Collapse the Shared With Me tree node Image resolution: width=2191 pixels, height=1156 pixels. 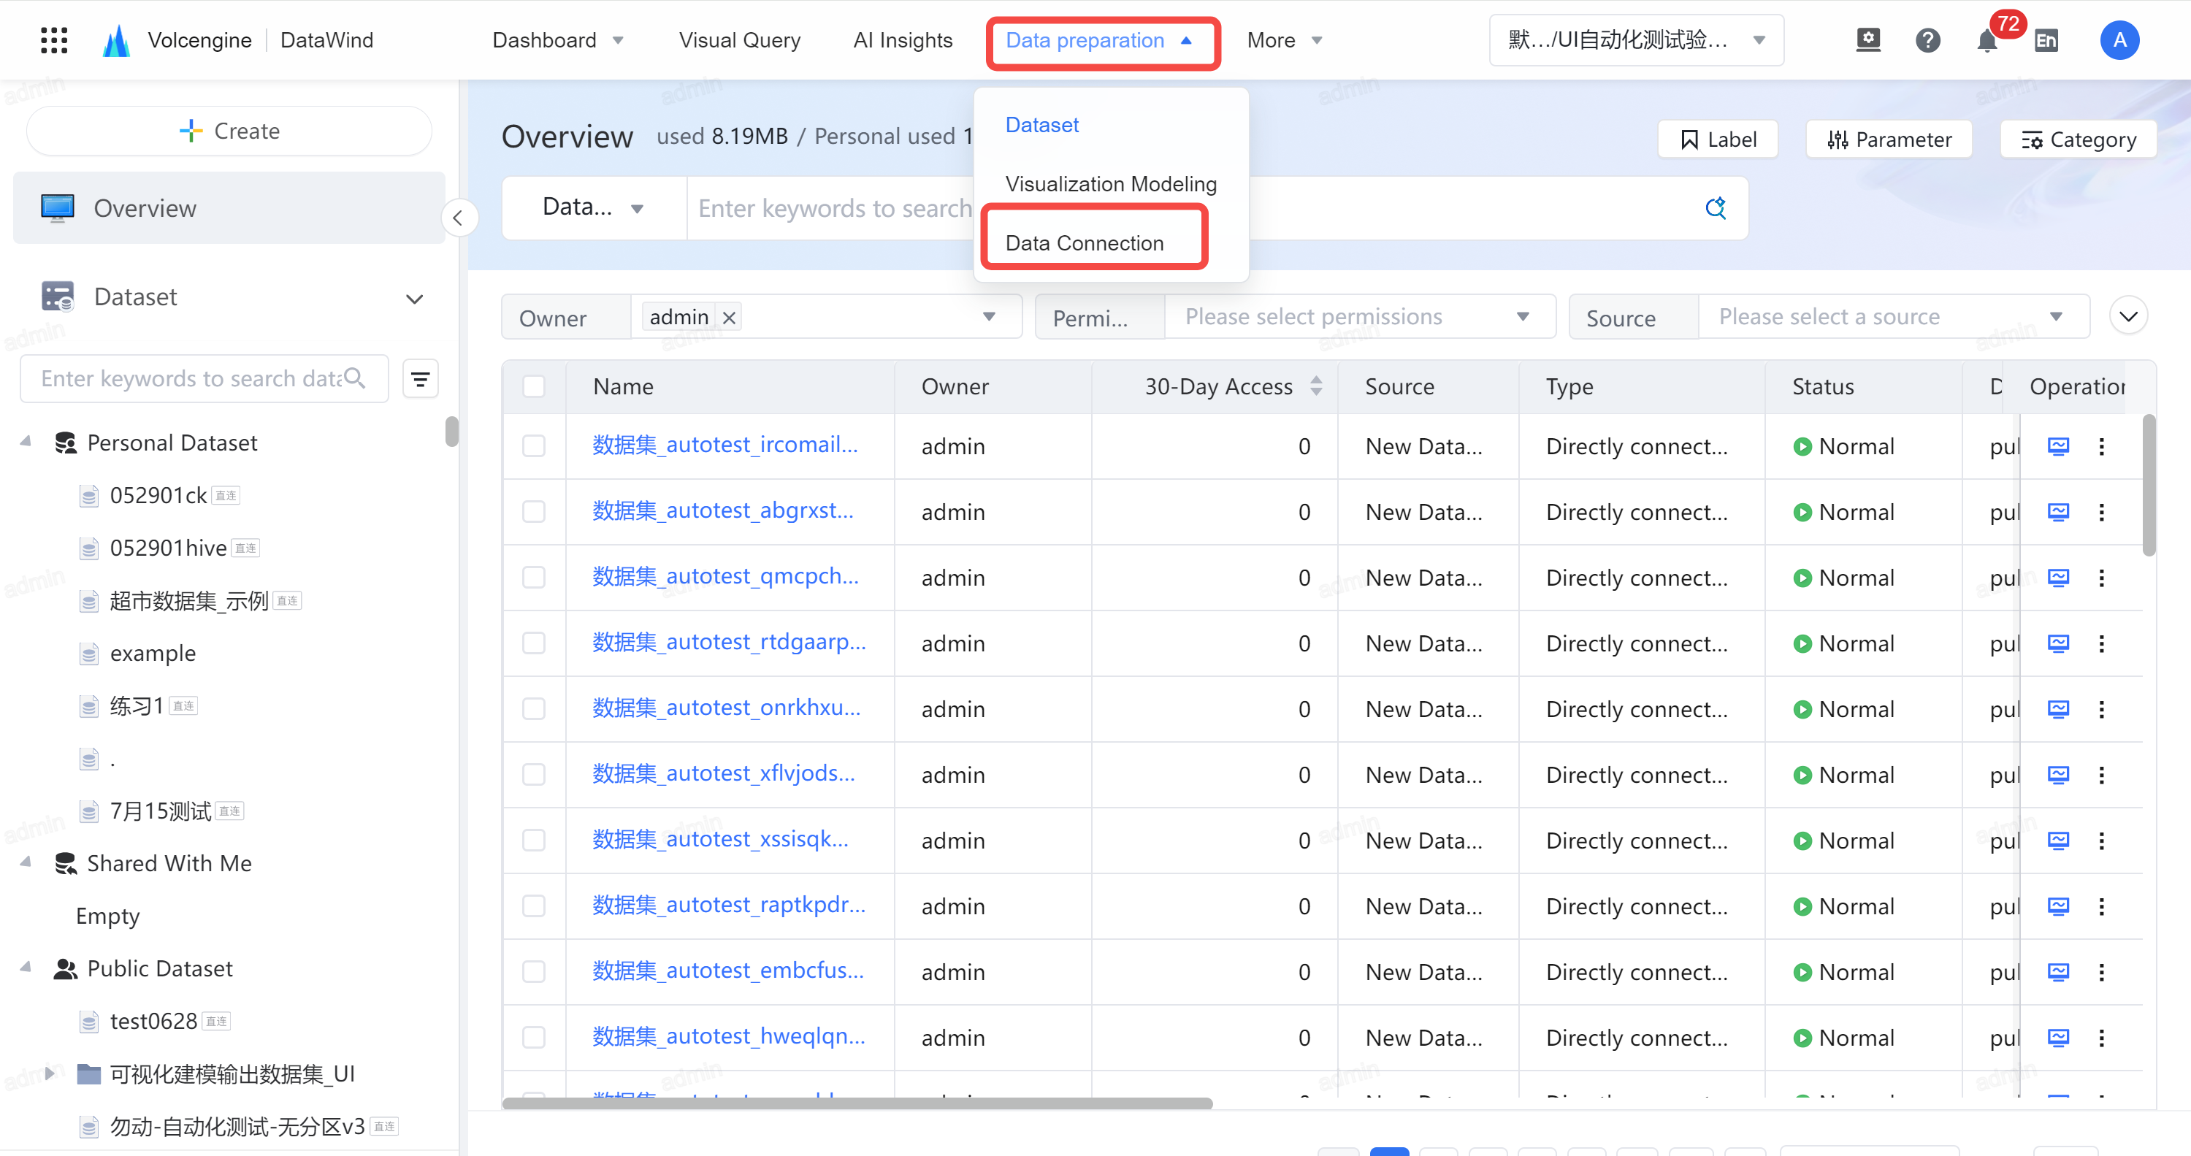click(26, 862)
